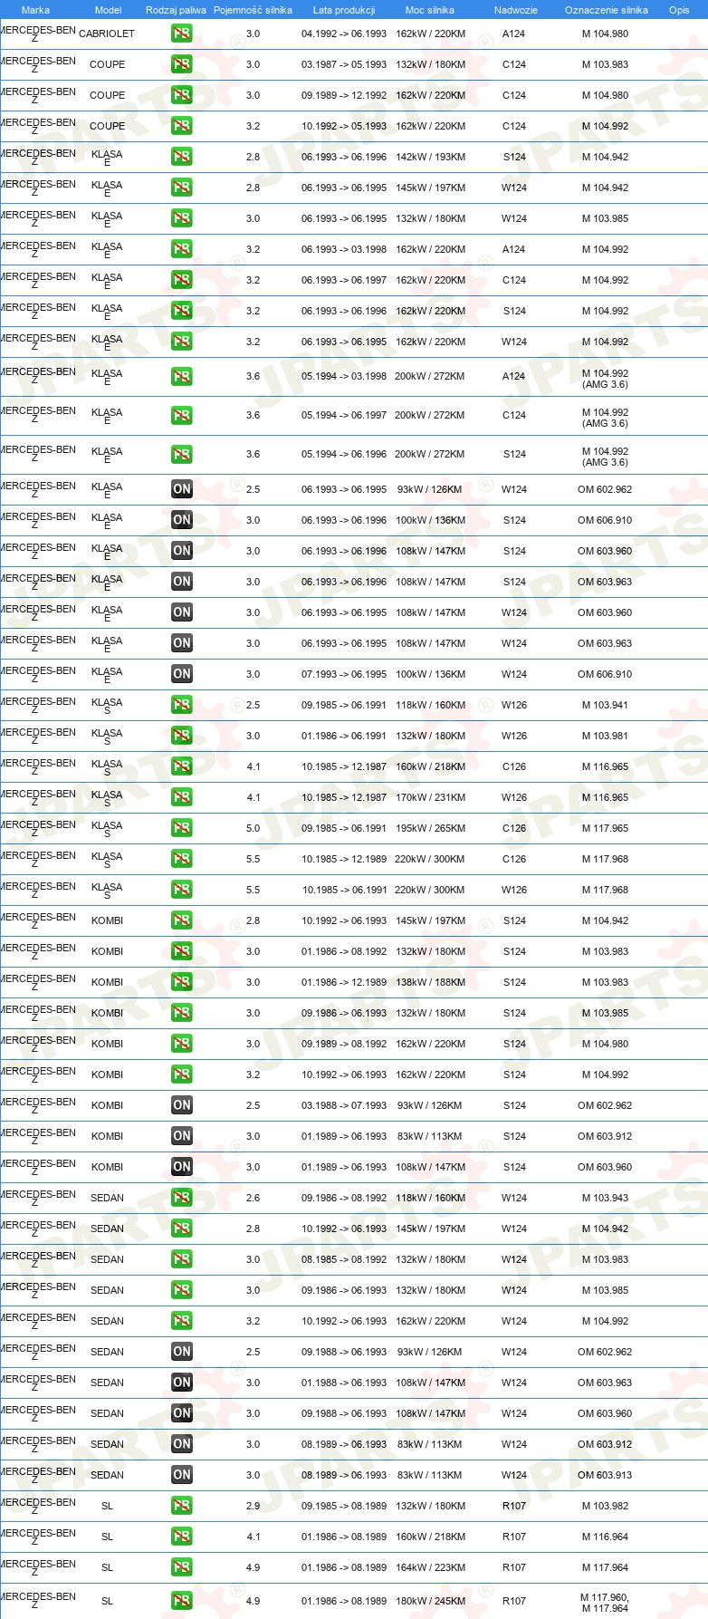Click the engine code M 103.981
The height and width of the screenshot is (1619, 708).
pyautogui.click(x=605, y=736)
